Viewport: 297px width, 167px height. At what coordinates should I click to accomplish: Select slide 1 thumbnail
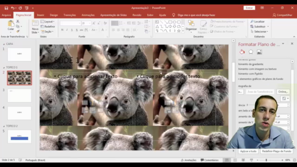point(19,55)
